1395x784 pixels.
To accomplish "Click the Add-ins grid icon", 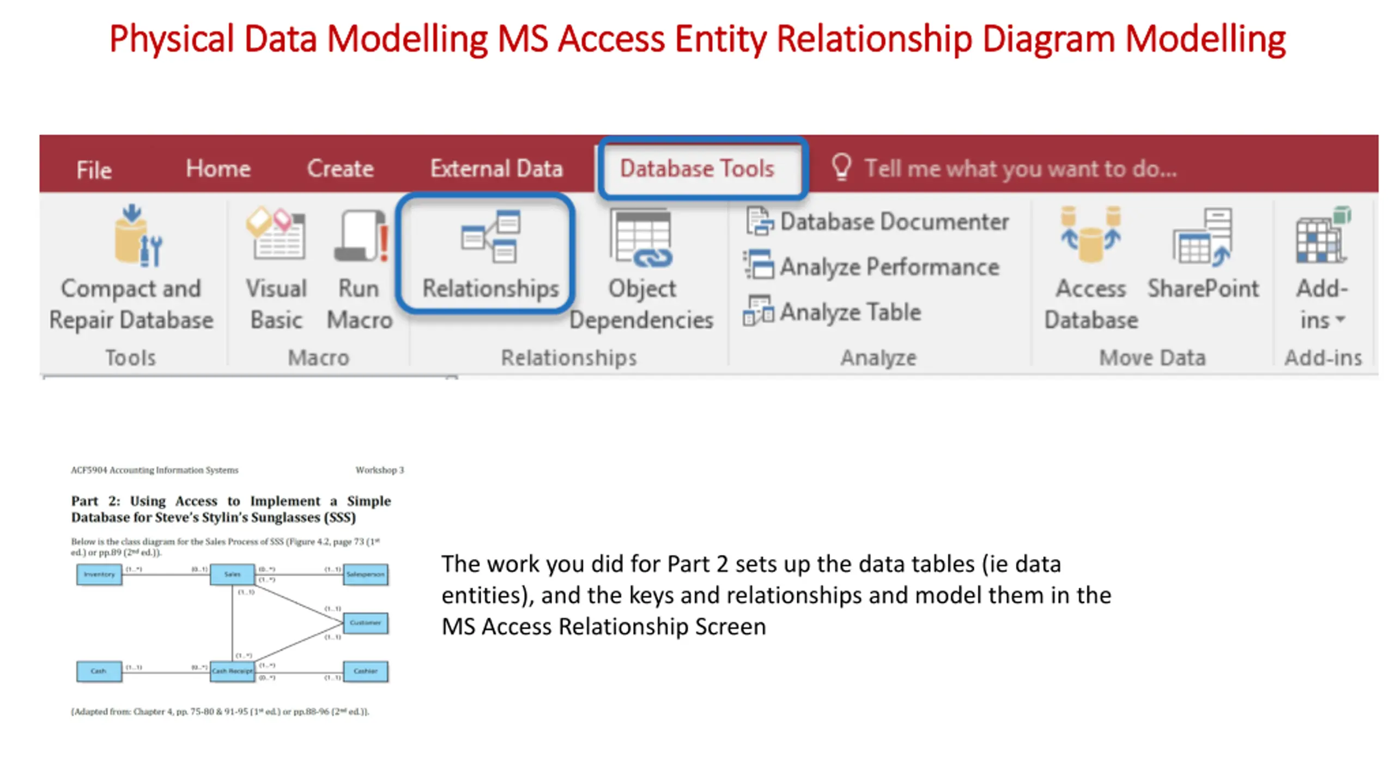I will [1324, 235].
